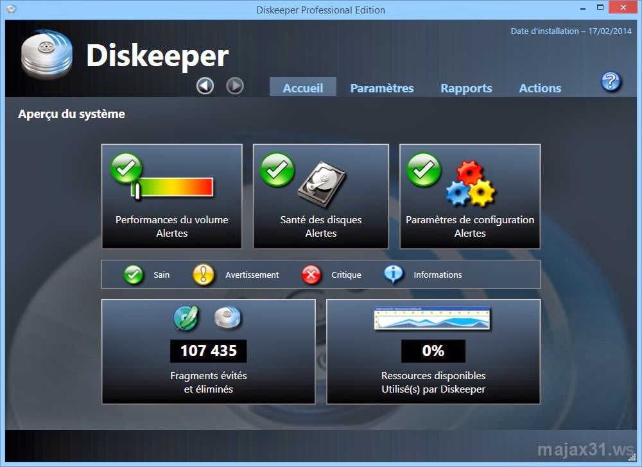Click the Date d'installation text
Screen dimensions: 642x467
point(571,31)
